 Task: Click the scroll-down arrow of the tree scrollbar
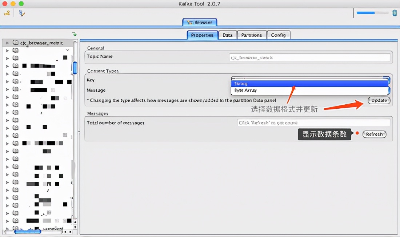75,227
